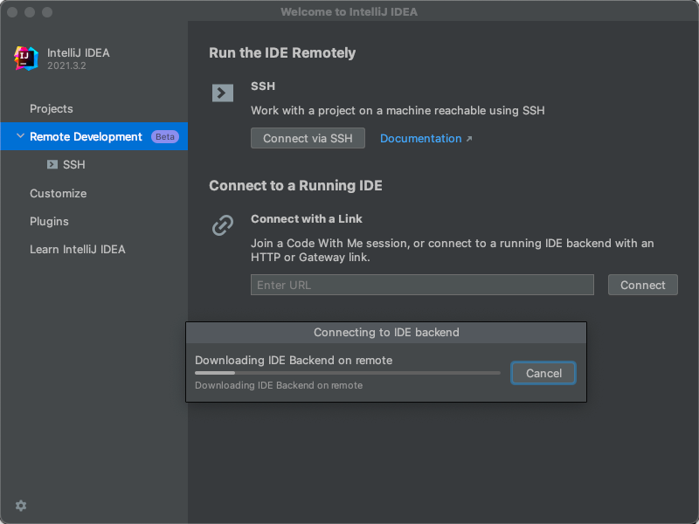Click the IntelliJ IDEA logo icon
This screenshot has height=524, width=699.
pyautogui.click(x=25, y=58)
